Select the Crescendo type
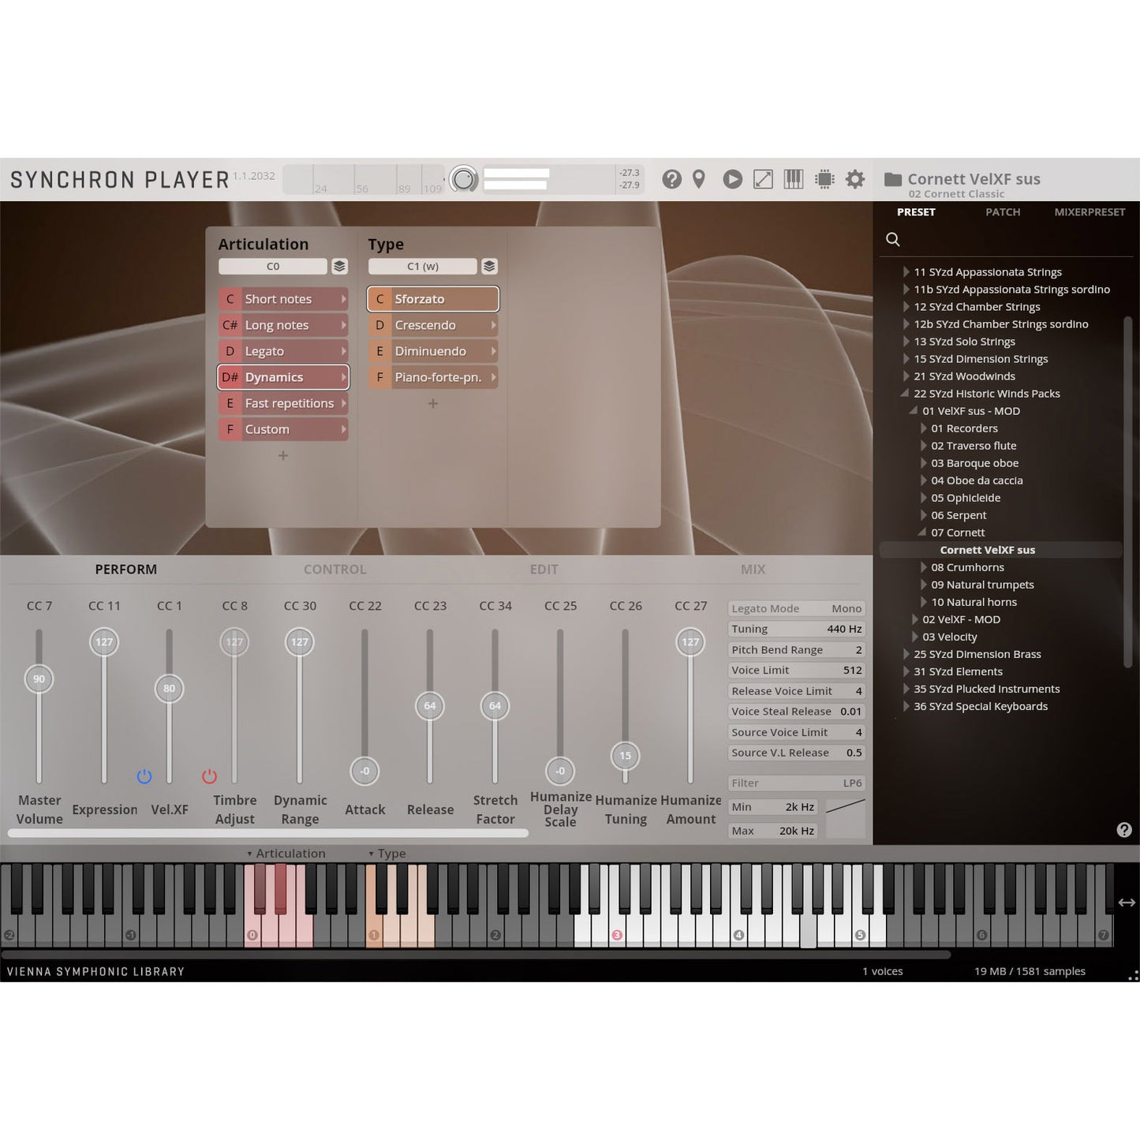The width and height of the screenshot is (1140, 1140). (432, 325)
